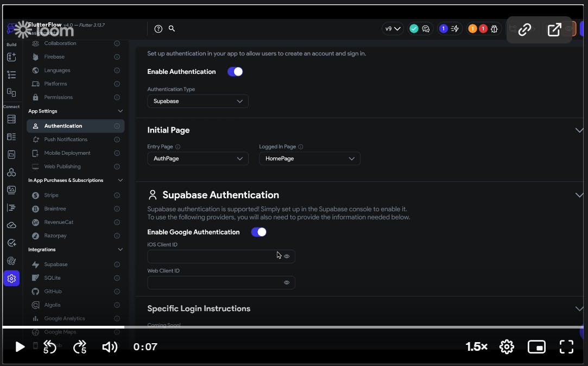Open the bug debug icon
This screenshot has width=588, height=366.
[x=494, y=28]
